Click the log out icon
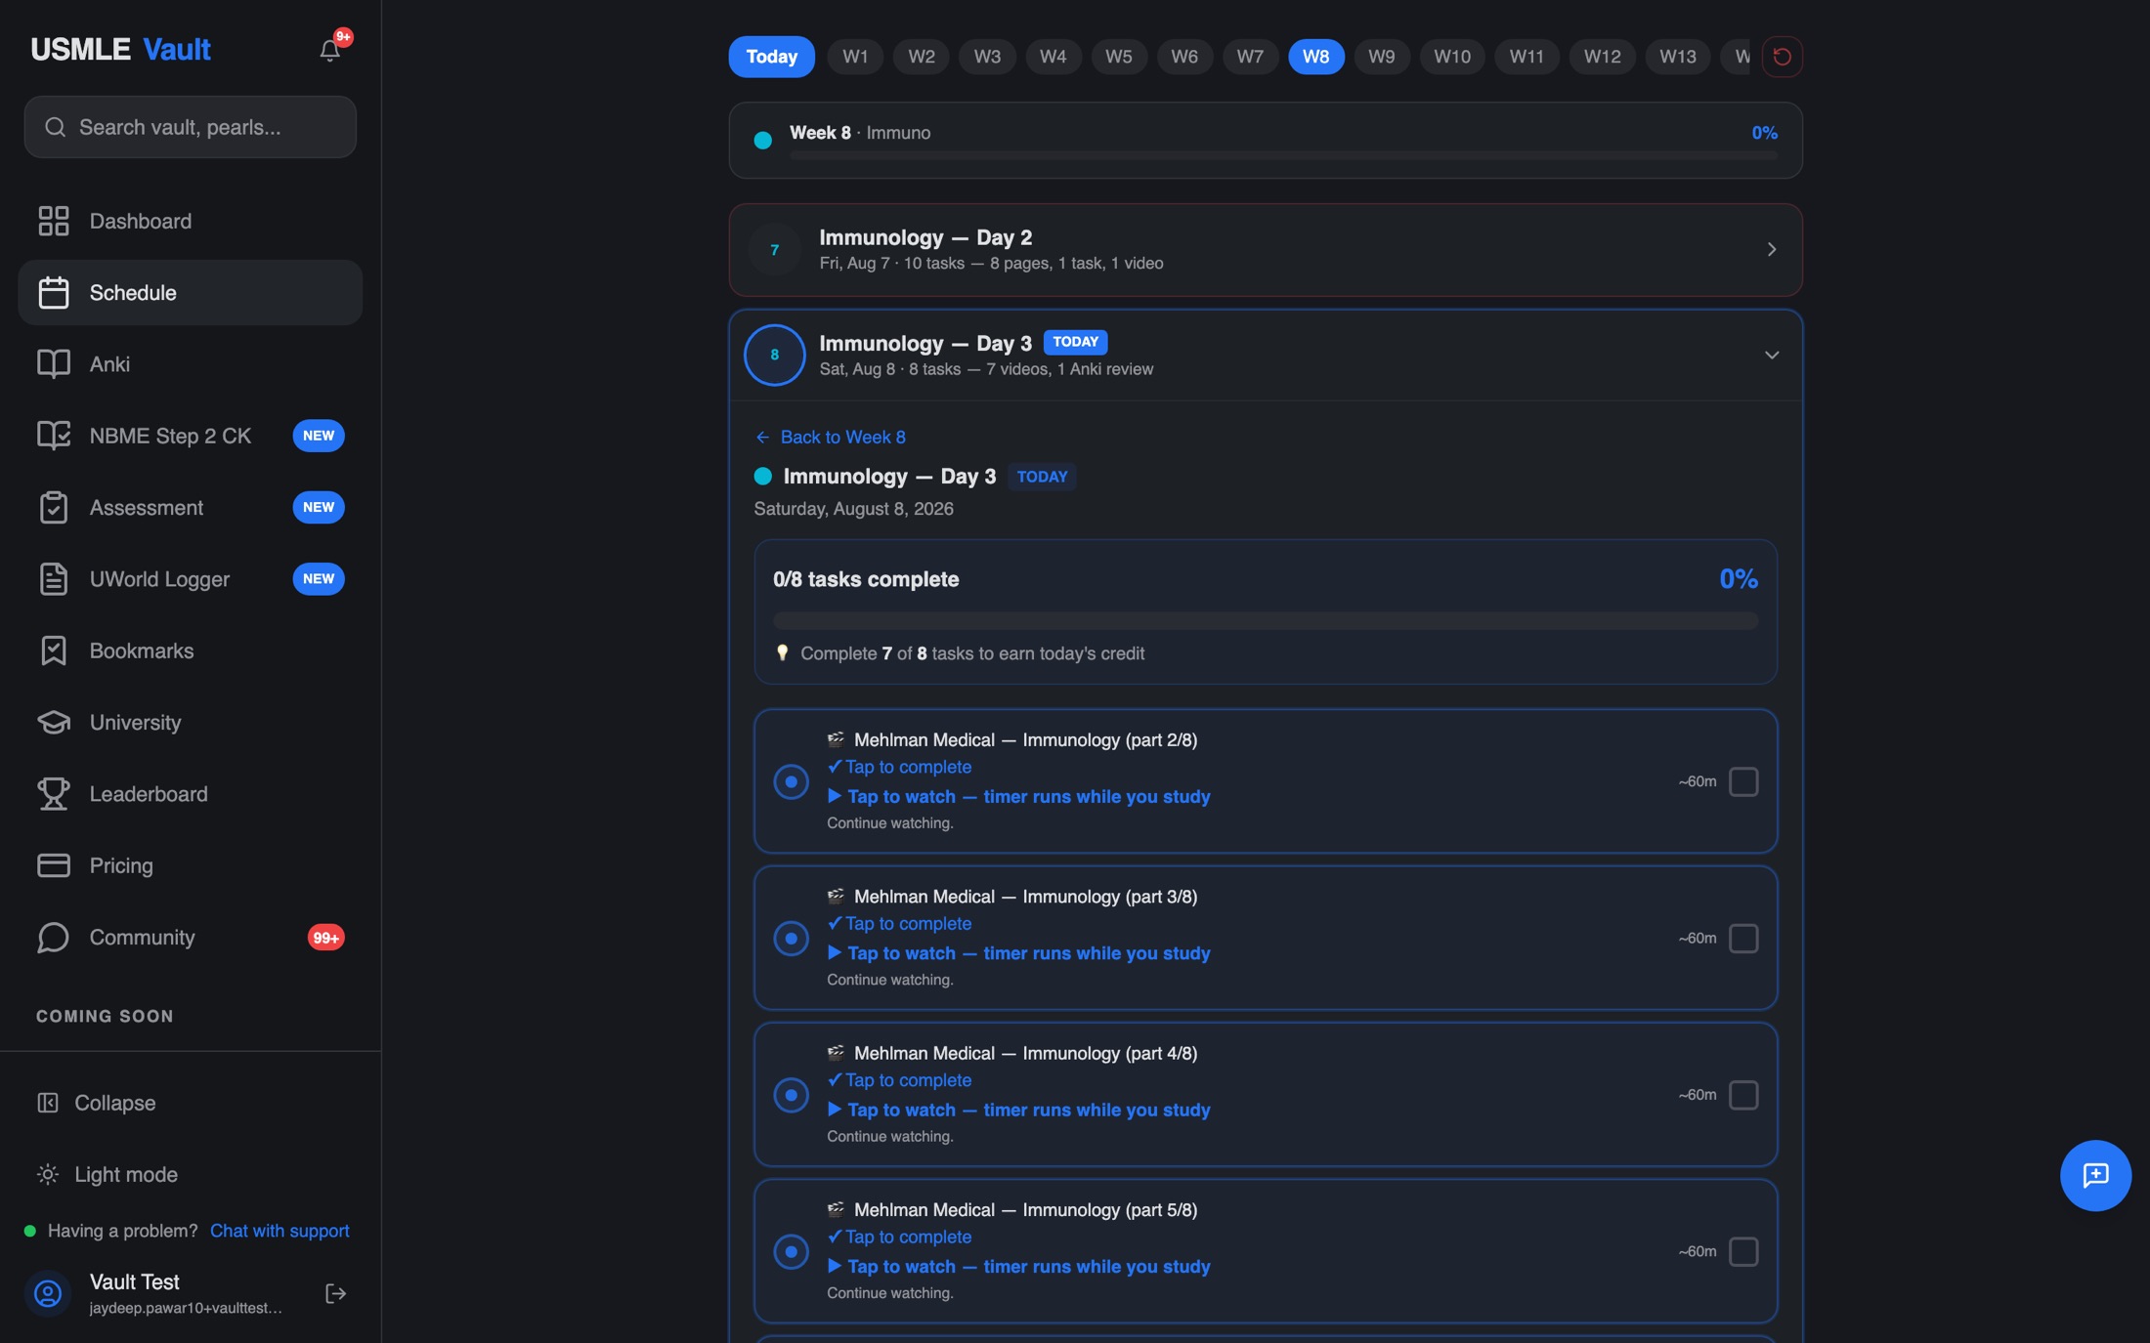This screenshot has width=2150, height=1343. (x=335, y=1293)
